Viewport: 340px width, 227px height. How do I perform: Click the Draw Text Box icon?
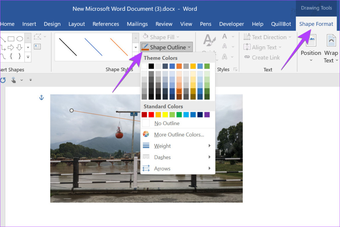pos(37,46)
